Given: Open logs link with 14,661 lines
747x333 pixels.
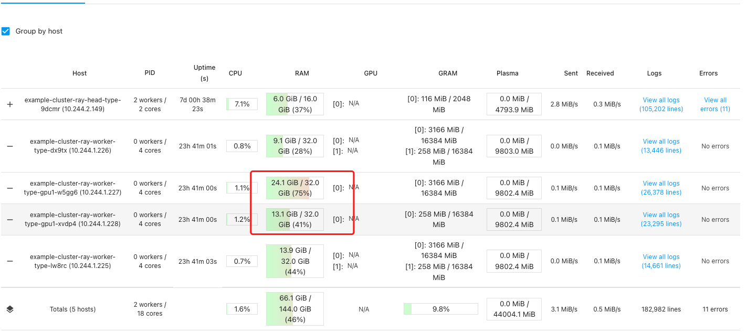Looking at the screenshot, I should coord(661,261).
